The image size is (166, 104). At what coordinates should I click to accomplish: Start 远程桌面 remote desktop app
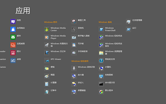point(18,45)
